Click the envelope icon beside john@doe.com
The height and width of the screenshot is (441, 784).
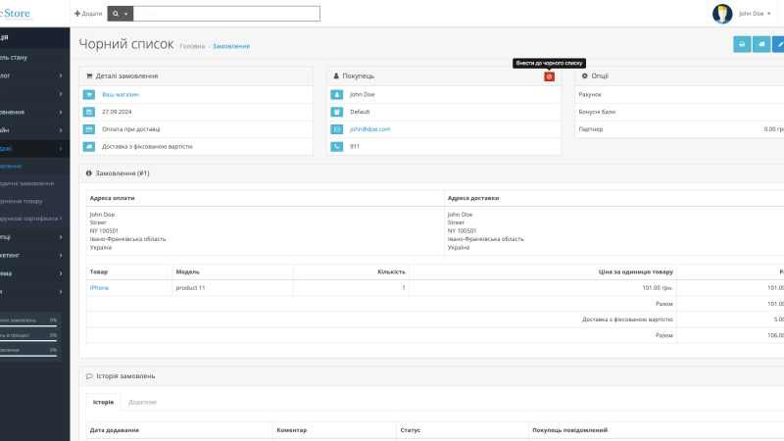tap(337, 129)
